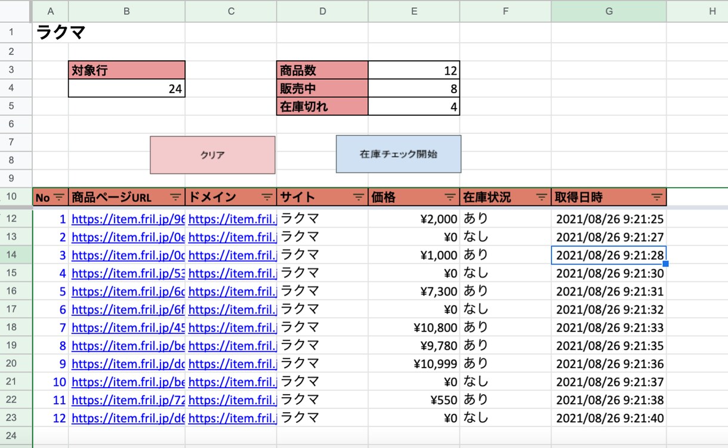The image size is (728, 448).
Task: Open the 商品ページURL column filter
Action: pyautogui.click(x=175, y=197)
